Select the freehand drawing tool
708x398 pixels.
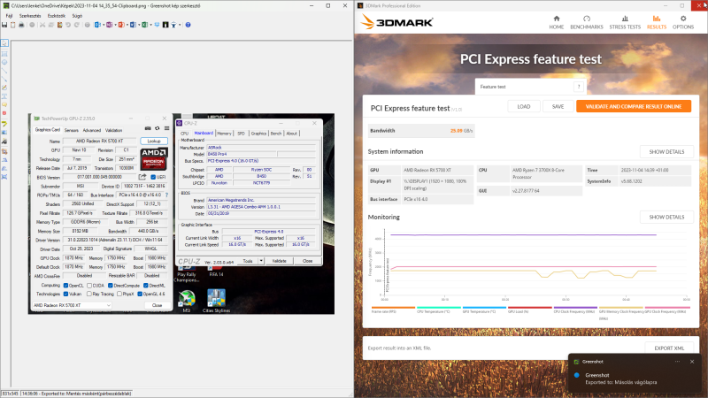tap(4, 87)
